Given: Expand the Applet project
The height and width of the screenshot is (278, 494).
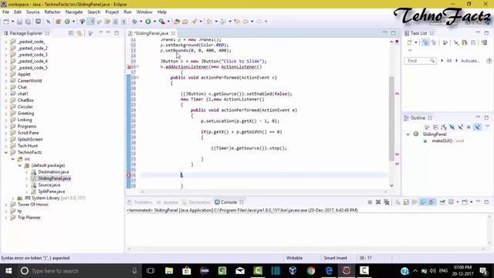Looking at the screenshot, I should click(x=5, y=74).
